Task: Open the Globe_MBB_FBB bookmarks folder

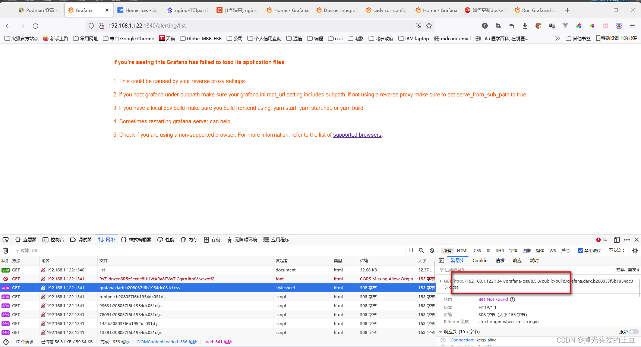Action: pos(200,38)
